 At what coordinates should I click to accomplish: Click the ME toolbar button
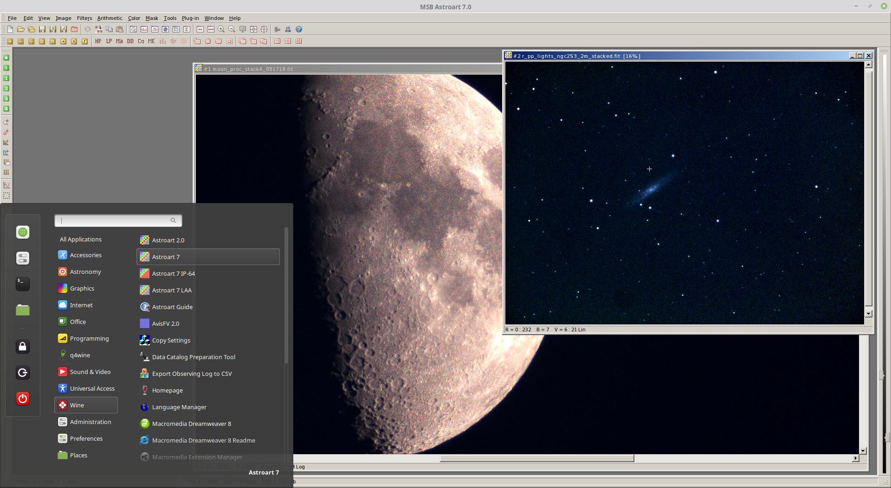point(151,41)
